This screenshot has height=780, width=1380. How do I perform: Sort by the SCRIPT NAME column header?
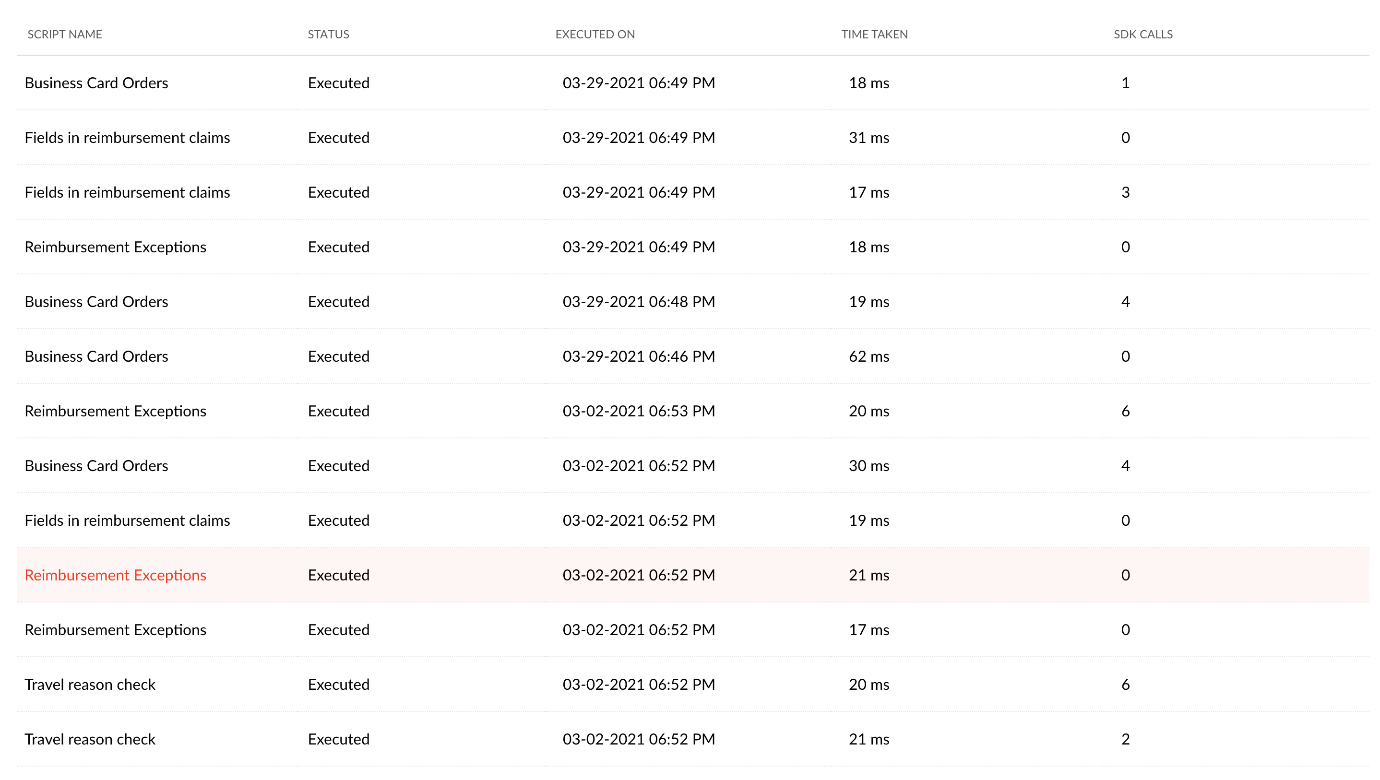click(x=64, y=34)
